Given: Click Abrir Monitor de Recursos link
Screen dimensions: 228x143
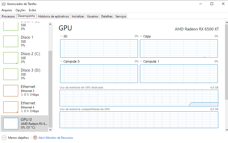Looking at the screenshot, I should [x=56, y=138].
